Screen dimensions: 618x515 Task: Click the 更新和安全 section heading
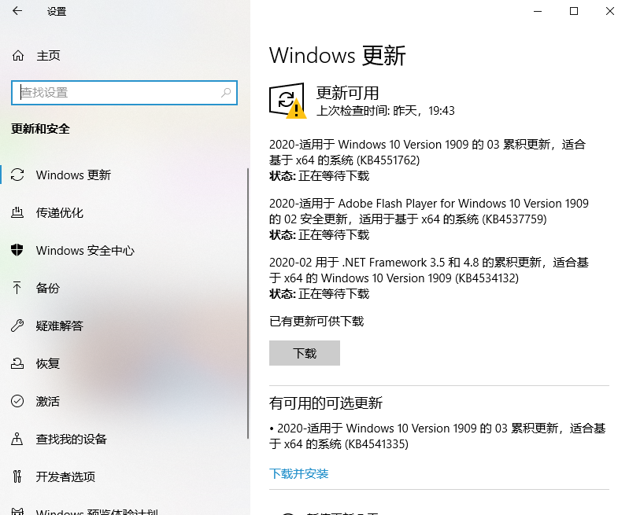(x=40, y=129)
